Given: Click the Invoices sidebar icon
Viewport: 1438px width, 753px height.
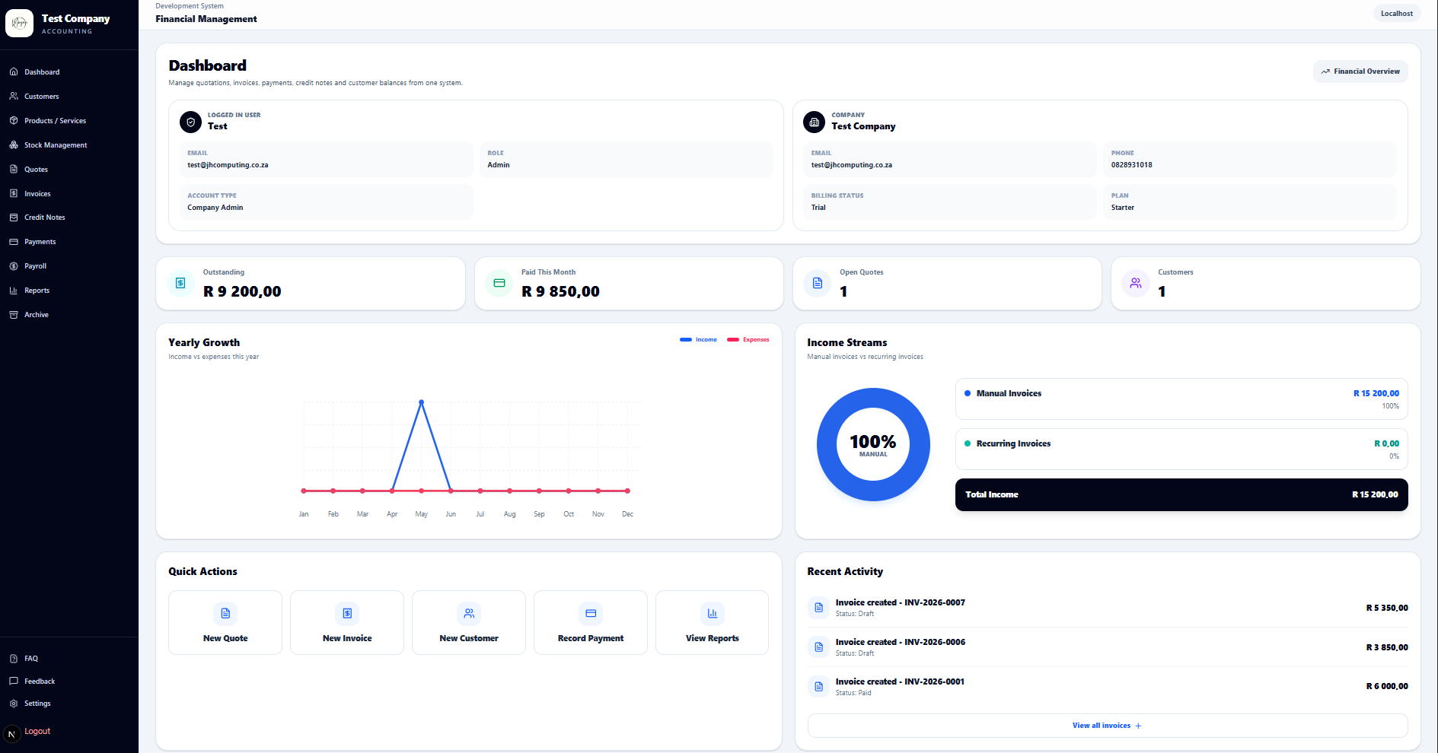Looking at the screenshot, I should click(x=14, y=194).
